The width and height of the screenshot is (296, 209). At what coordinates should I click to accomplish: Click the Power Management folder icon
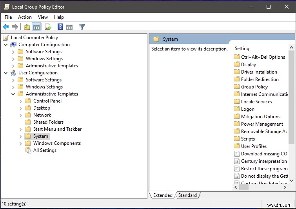pyautogui.click(x=237, y=124)
